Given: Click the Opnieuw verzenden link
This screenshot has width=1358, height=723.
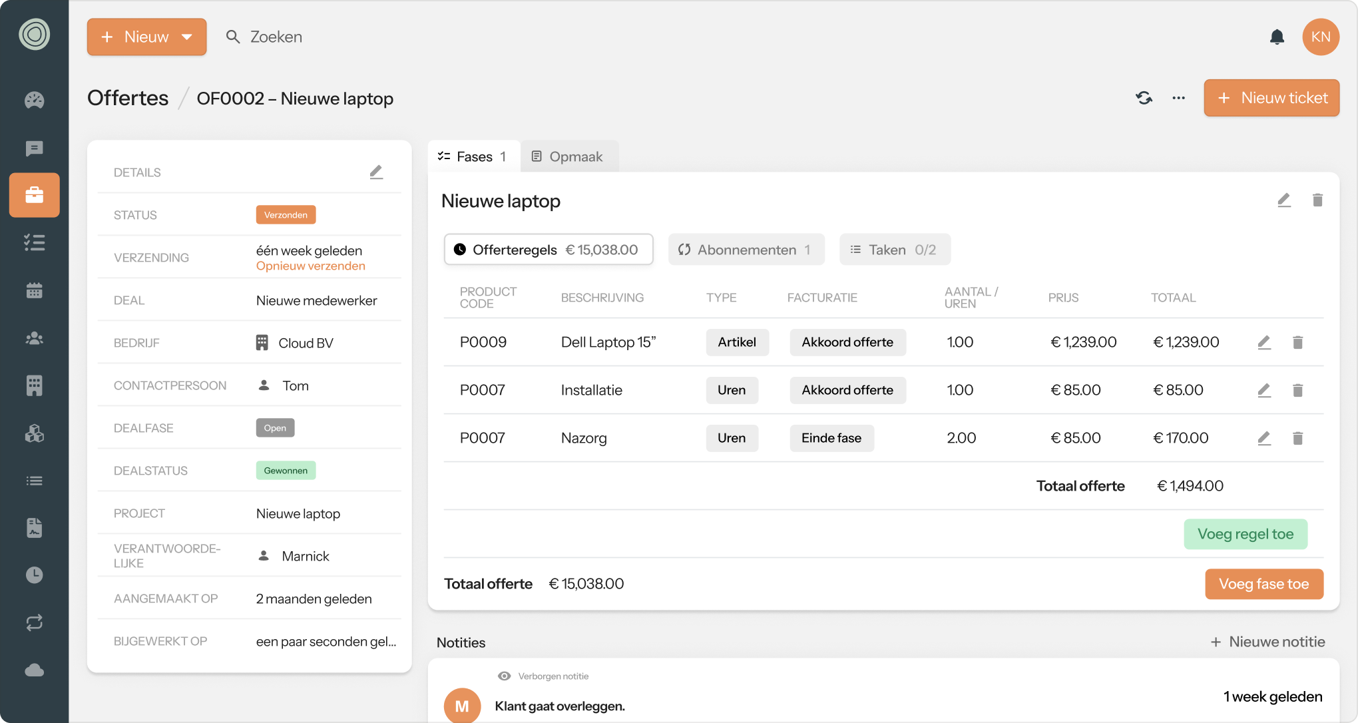Looking at the screenshot, I should tap(310, 266).
